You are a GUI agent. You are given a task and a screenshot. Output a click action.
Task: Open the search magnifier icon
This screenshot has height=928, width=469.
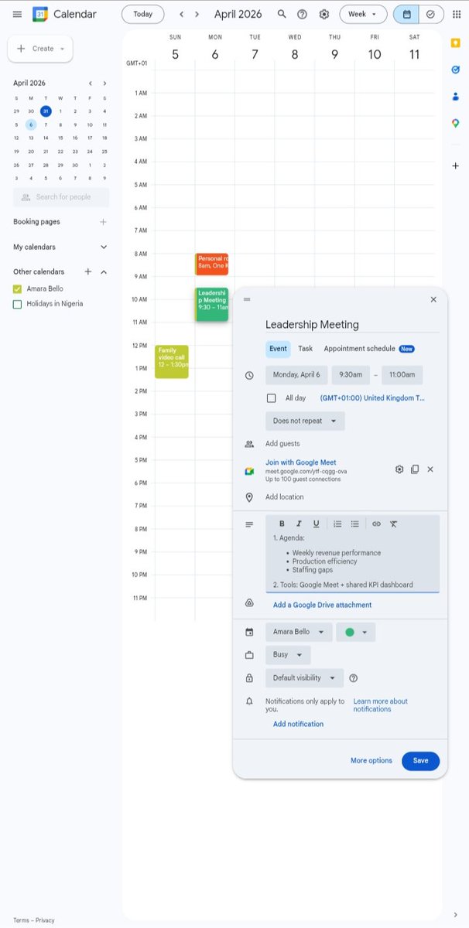[x=282, y=14]
